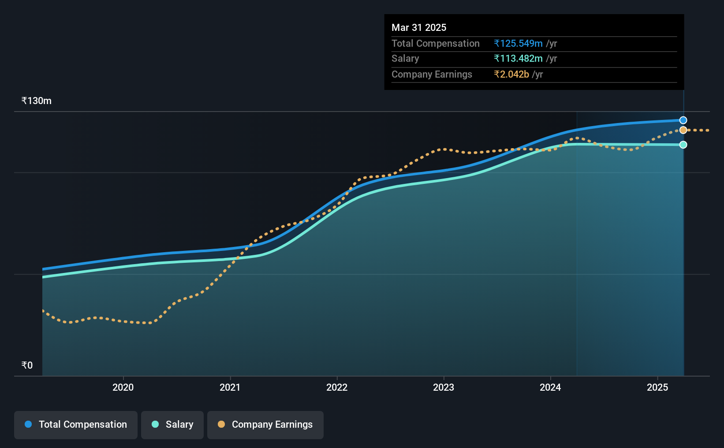This screenshot has width=724, height=448.
Task: Select the 2020 x-axis label
Action: point(123,387)
